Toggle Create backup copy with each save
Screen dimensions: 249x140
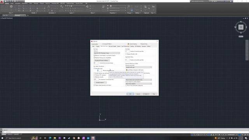pos(94,73)
